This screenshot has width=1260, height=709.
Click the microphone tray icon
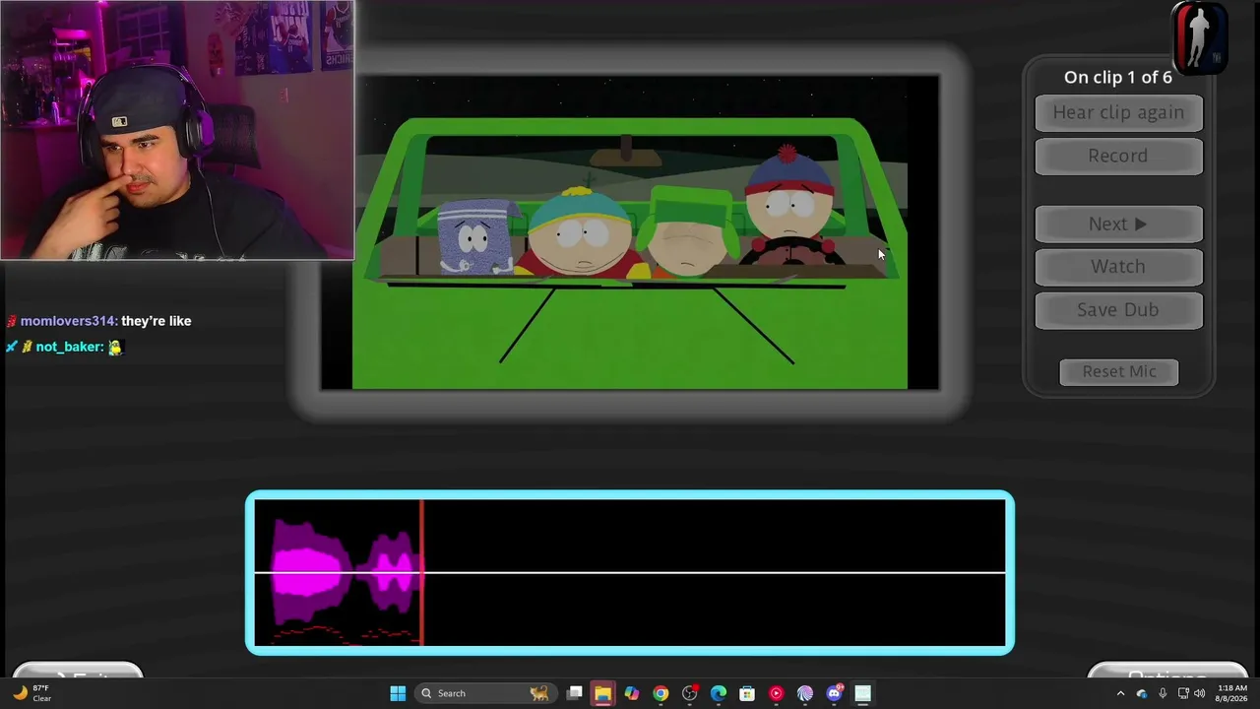click(x=1163, y=693)
